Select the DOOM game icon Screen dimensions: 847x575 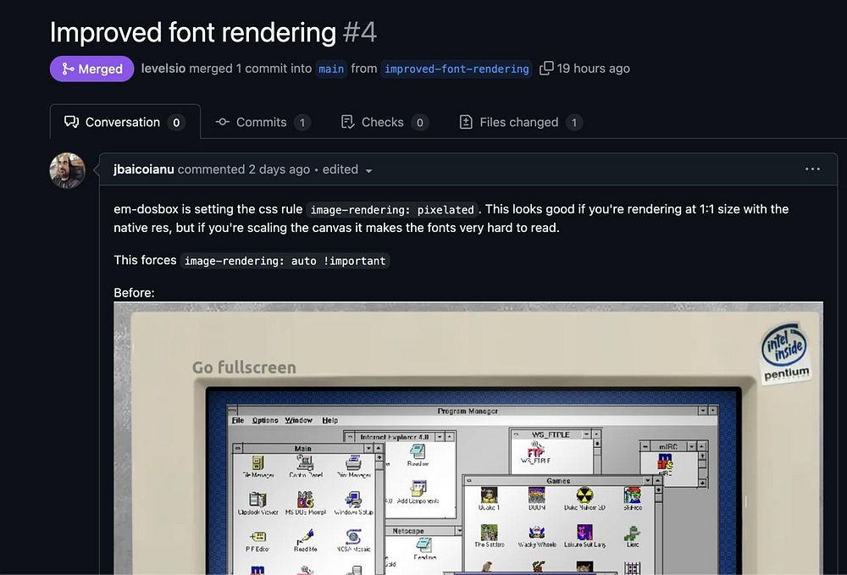(x=536, y=500)
